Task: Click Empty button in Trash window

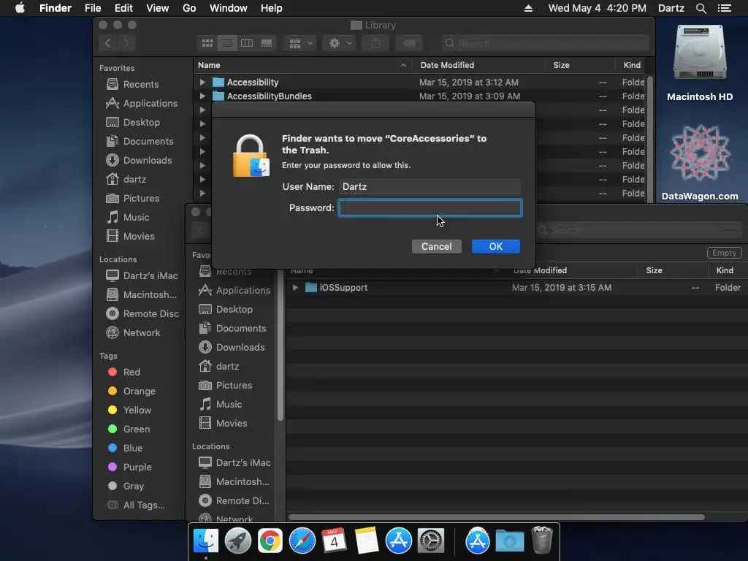Action: tap(724, 253)
